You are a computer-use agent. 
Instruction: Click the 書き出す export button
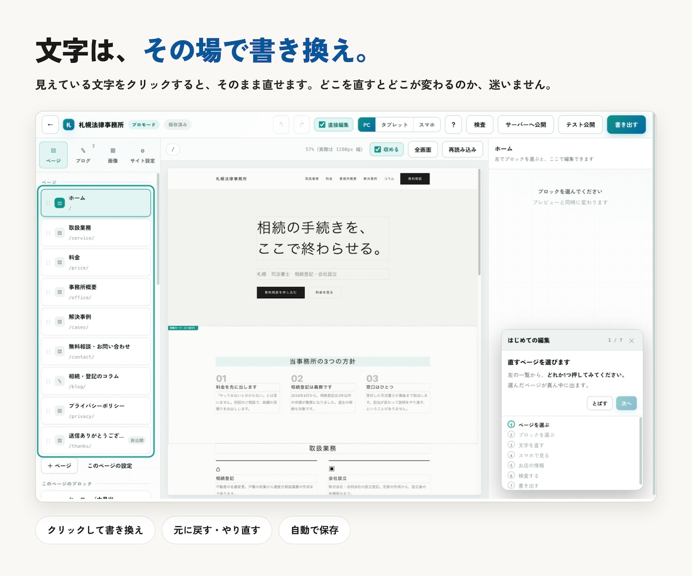click(x=626, y=125)
